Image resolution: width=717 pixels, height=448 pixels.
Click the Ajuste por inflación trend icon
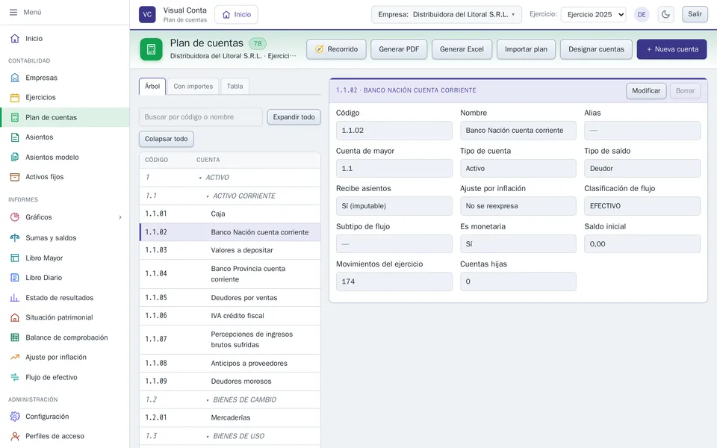point(15,357)
